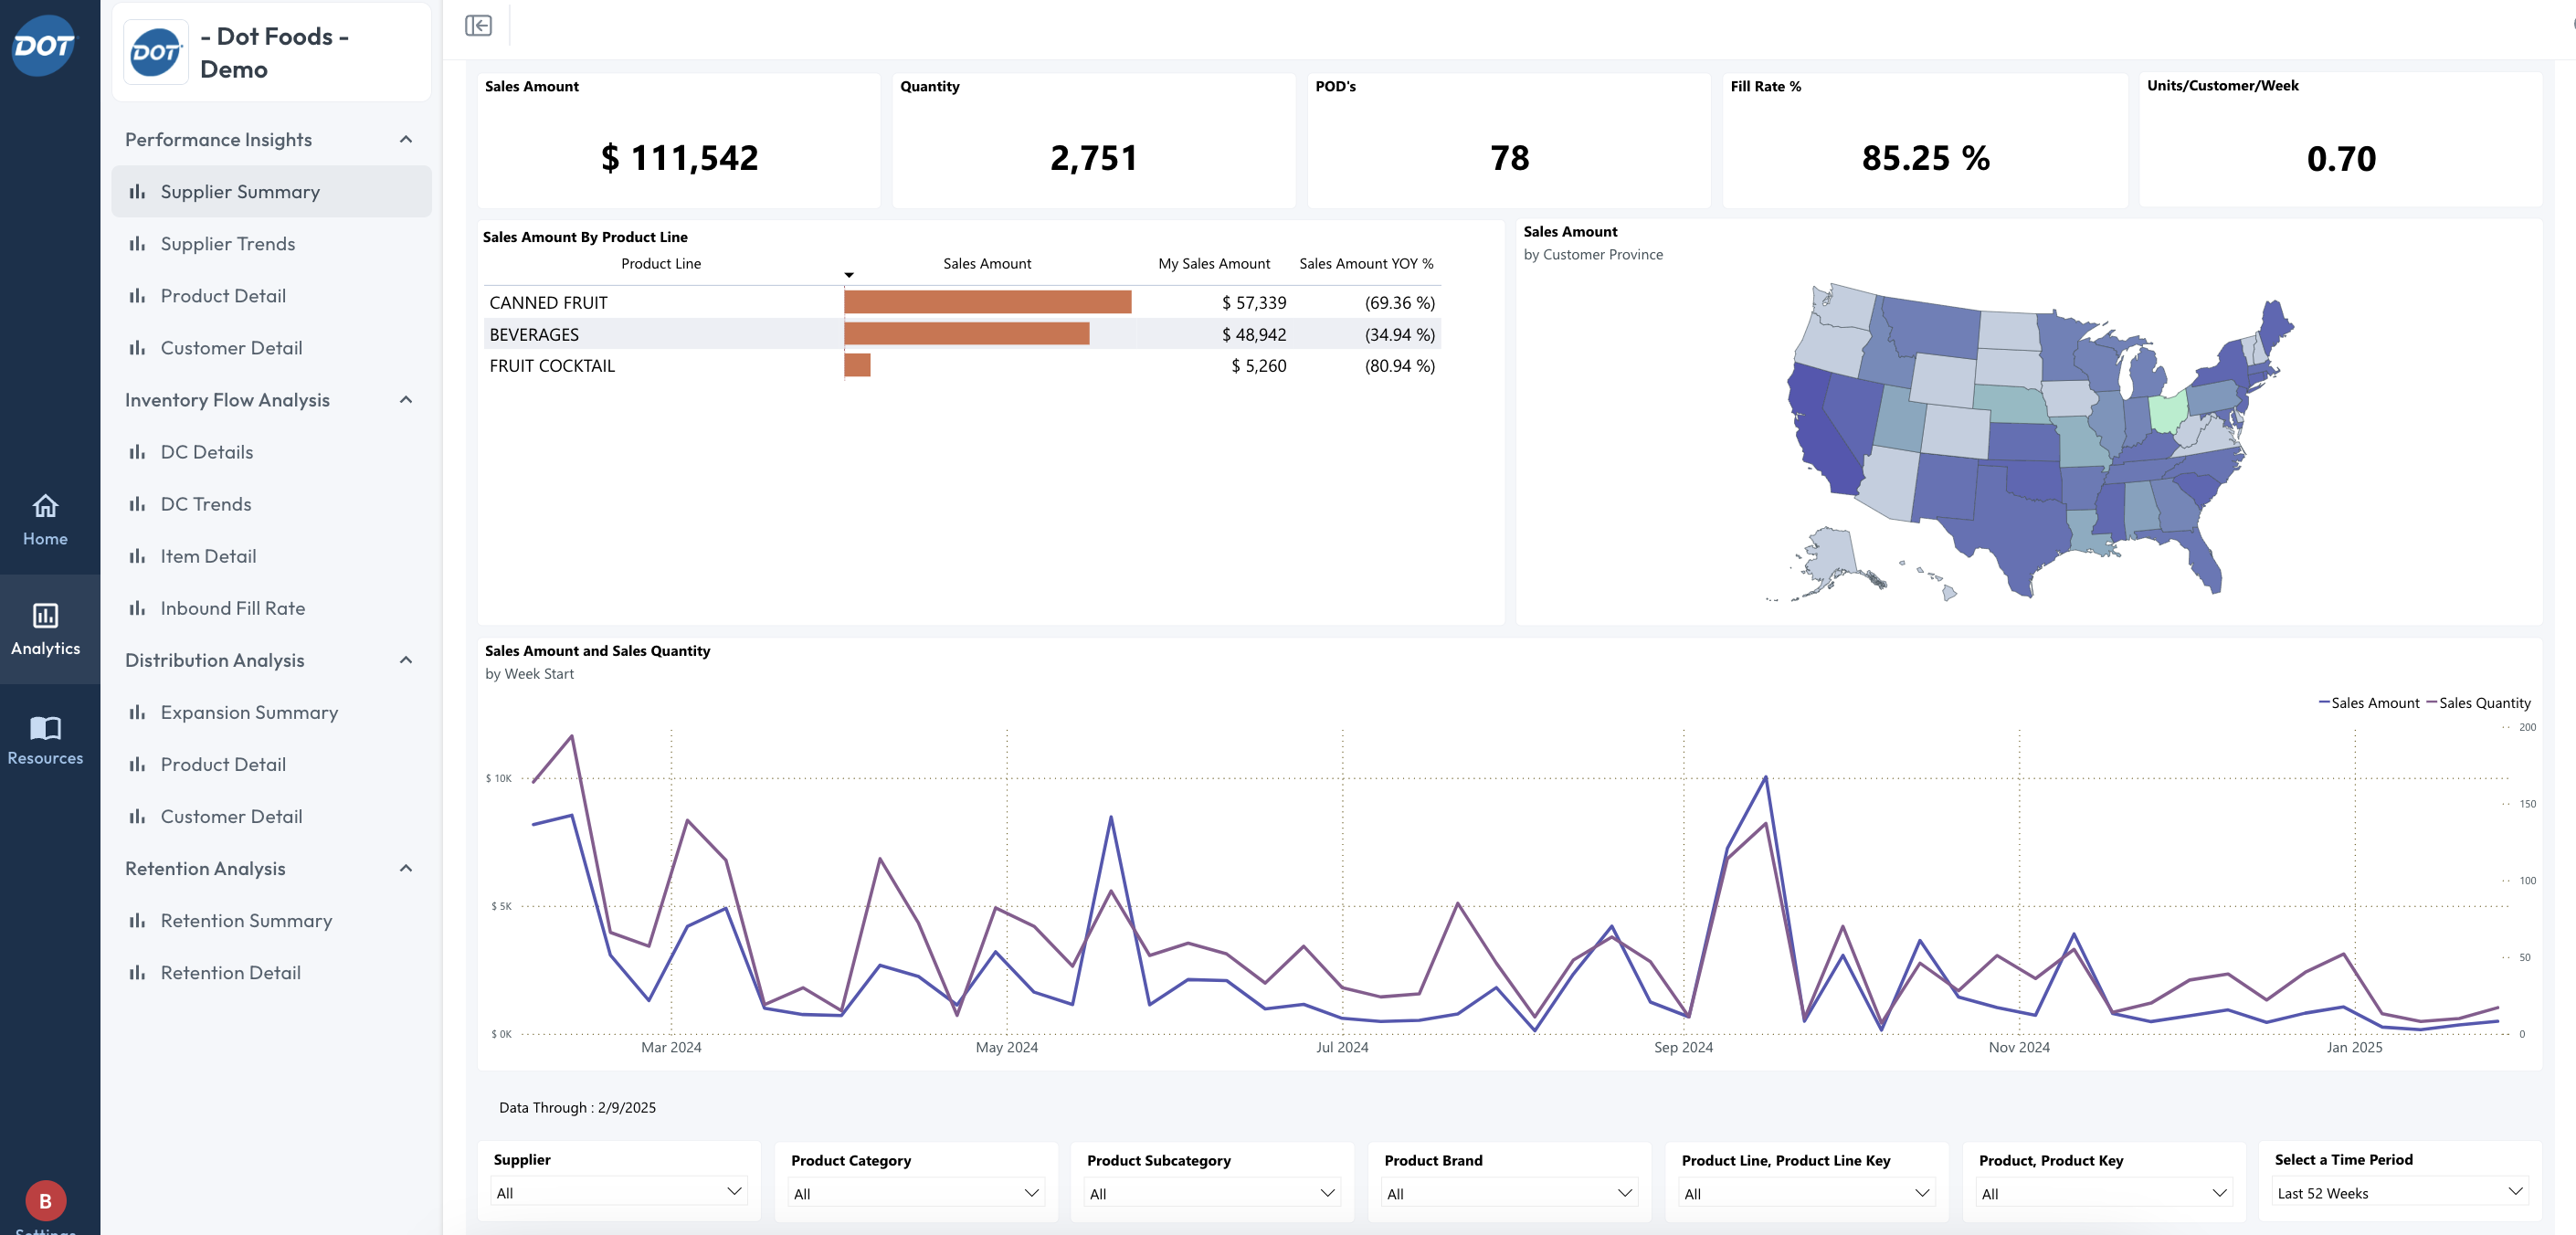
Task: Click the Dot logo in top corner
Action: pyautogui.click(x=43, y=45)
